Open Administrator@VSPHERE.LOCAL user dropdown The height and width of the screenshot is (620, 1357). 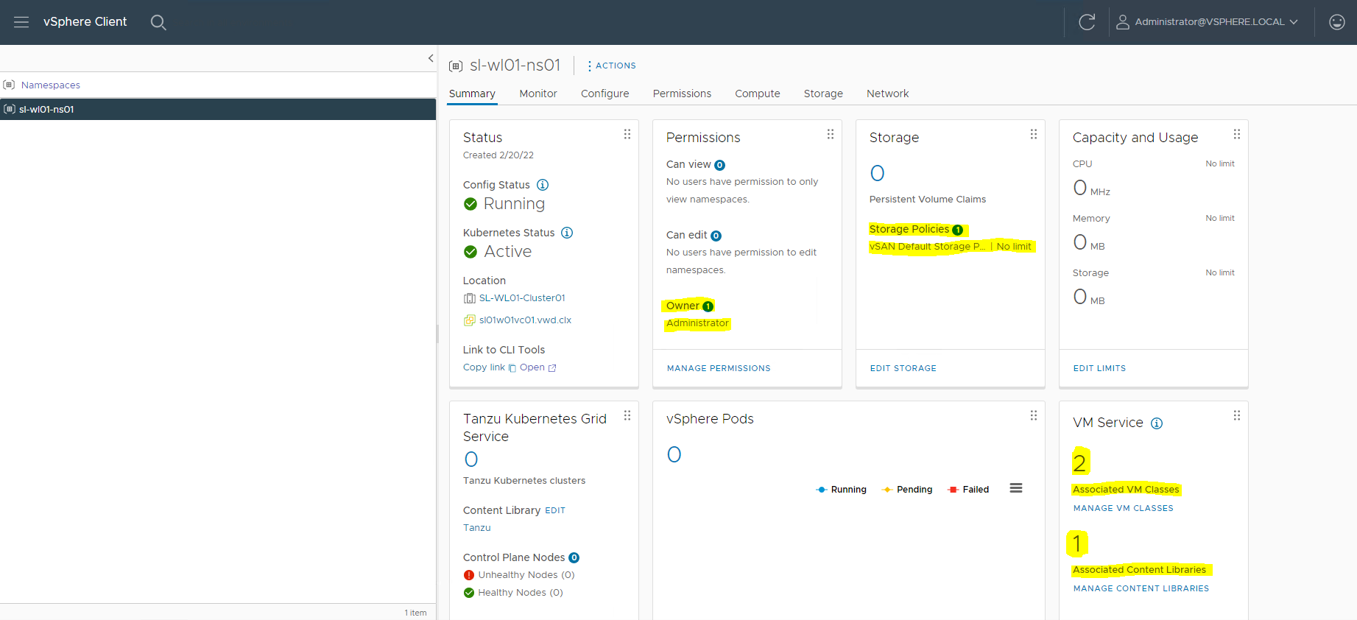pos(1208,22)
